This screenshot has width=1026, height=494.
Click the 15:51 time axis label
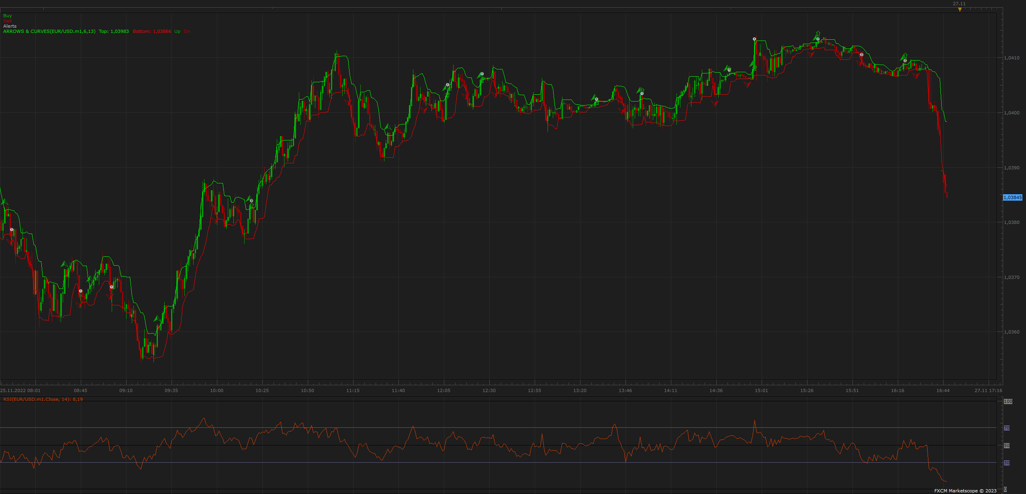852,390
